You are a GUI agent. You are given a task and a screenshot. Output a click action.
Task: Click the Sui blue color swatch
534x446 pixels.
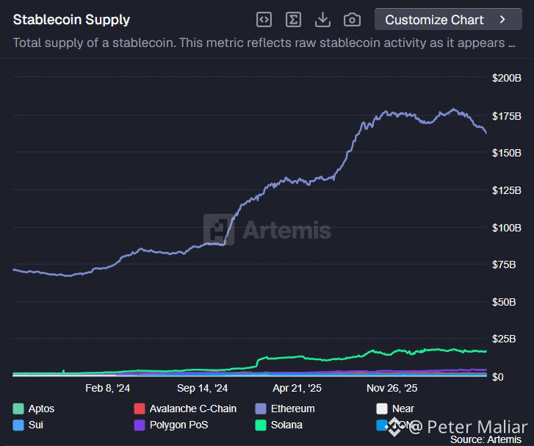18,425
